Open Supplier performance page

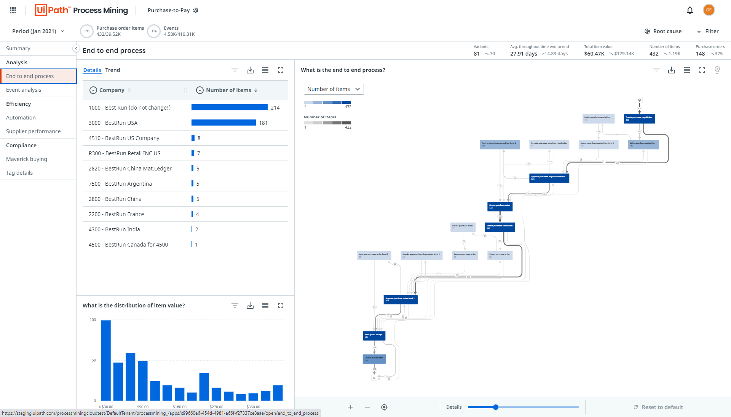(38, 131)
